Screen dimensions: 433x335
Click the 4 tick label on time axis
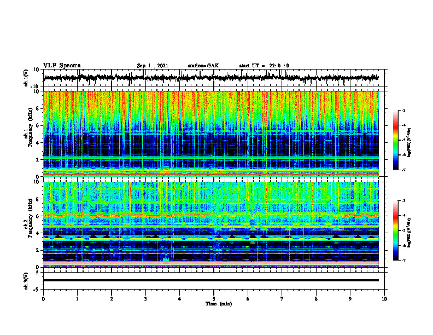(180, 299)
